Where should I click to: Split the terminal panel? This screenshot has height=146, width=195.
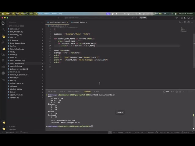177,92
